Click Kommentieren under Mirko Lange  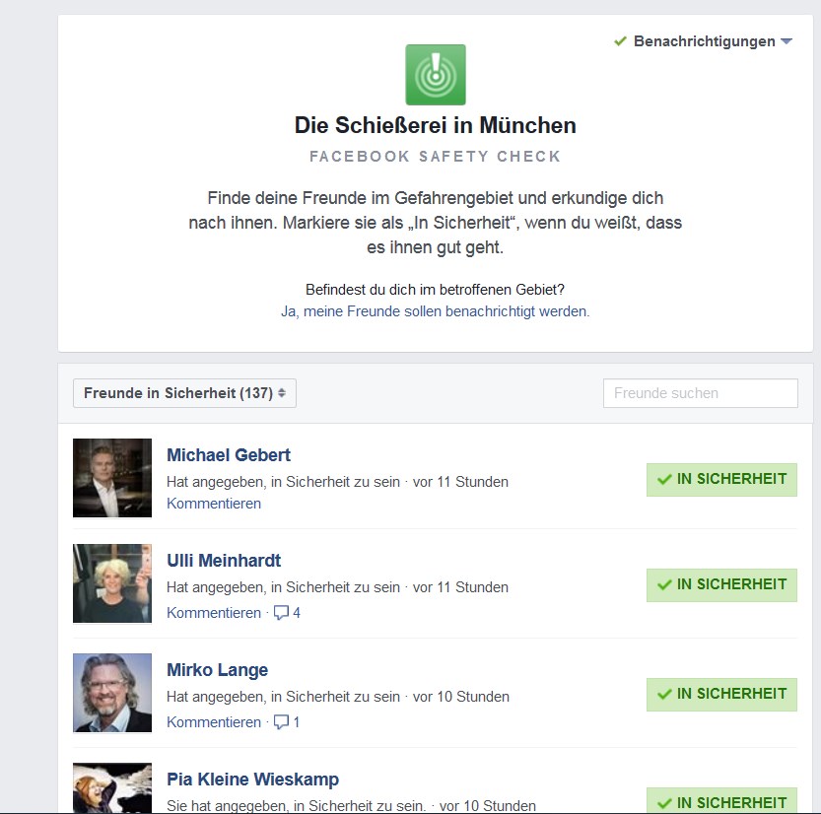click(214, 722)
